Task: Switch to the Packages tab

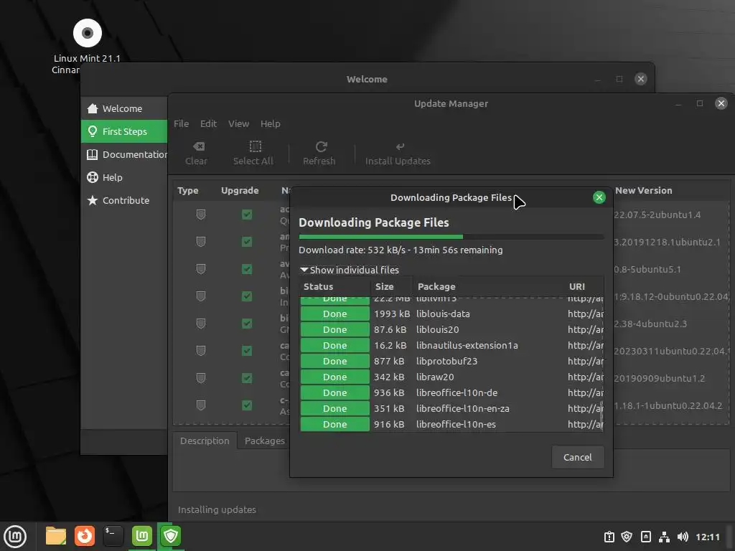Action: tap(264, 441)
